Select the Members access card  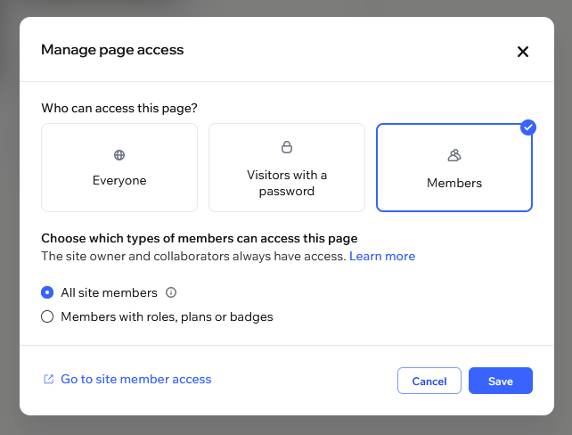[x=454, y=168]
